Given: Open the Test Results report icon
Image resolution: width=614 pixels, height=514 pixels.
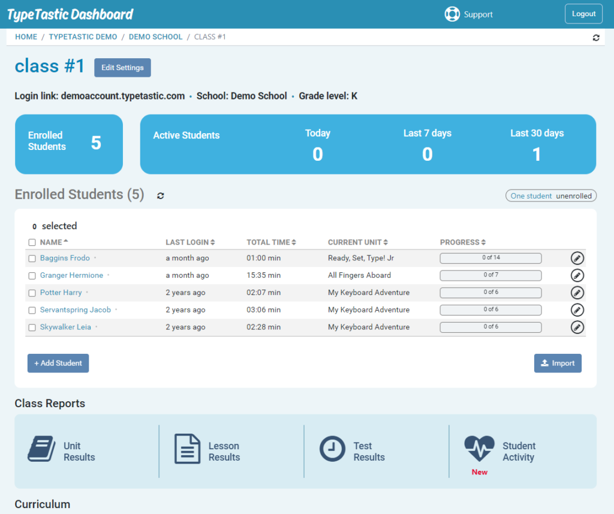Looking at the screenshot, I should (x=332, y=450).
